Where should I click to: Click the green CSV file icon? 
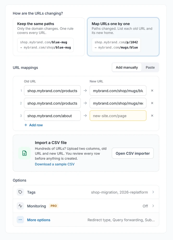(x=24, y=153)
